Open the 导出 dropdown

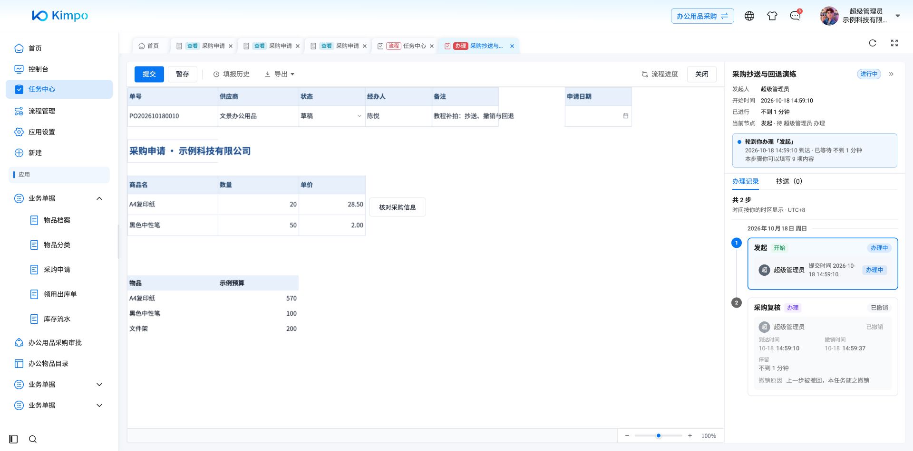pyautogui.click(x=280, y=74)
